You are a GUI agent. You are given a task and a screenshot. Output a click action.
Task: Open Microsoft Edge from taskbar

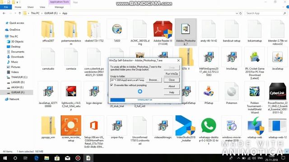tap(36, 158)
